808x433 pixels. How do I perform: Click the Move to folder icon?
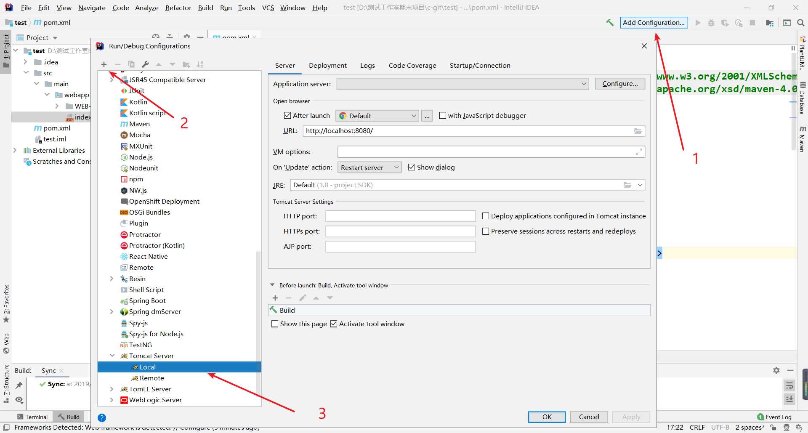[x=186, y=64]
